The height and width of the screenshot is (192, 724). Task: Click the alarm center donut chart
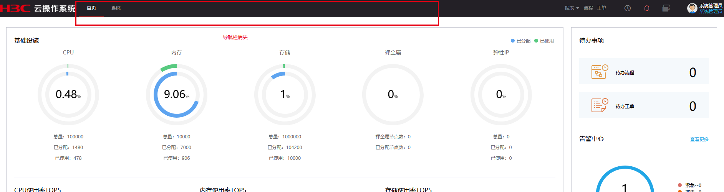tap(625, 179)
